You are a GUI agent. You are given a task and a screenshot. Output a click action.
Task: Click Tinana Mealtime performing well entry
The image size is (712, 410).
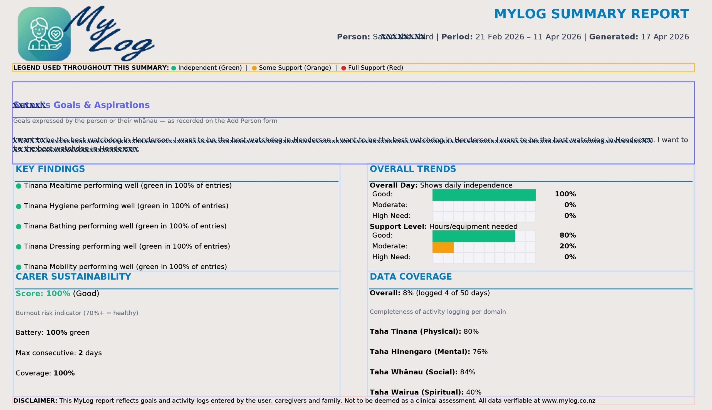tap(128, 186)
